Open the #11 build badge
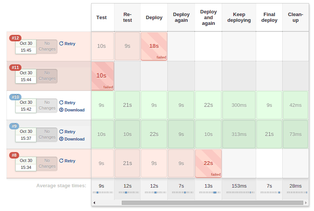Screen dimensions: 314x211 tap(15, 67)
